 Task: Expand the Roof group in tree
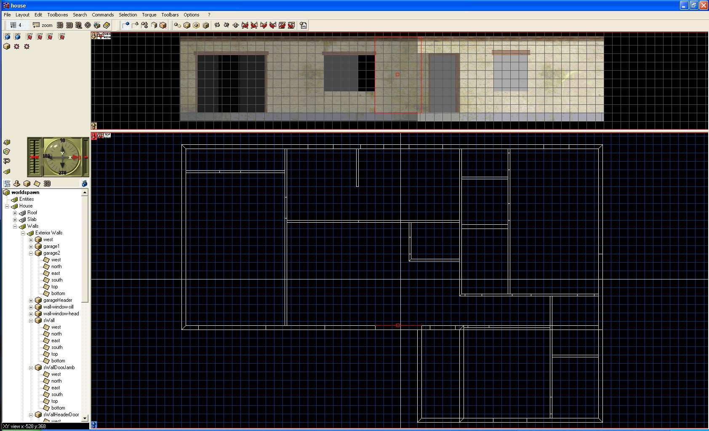pos(15,213)
